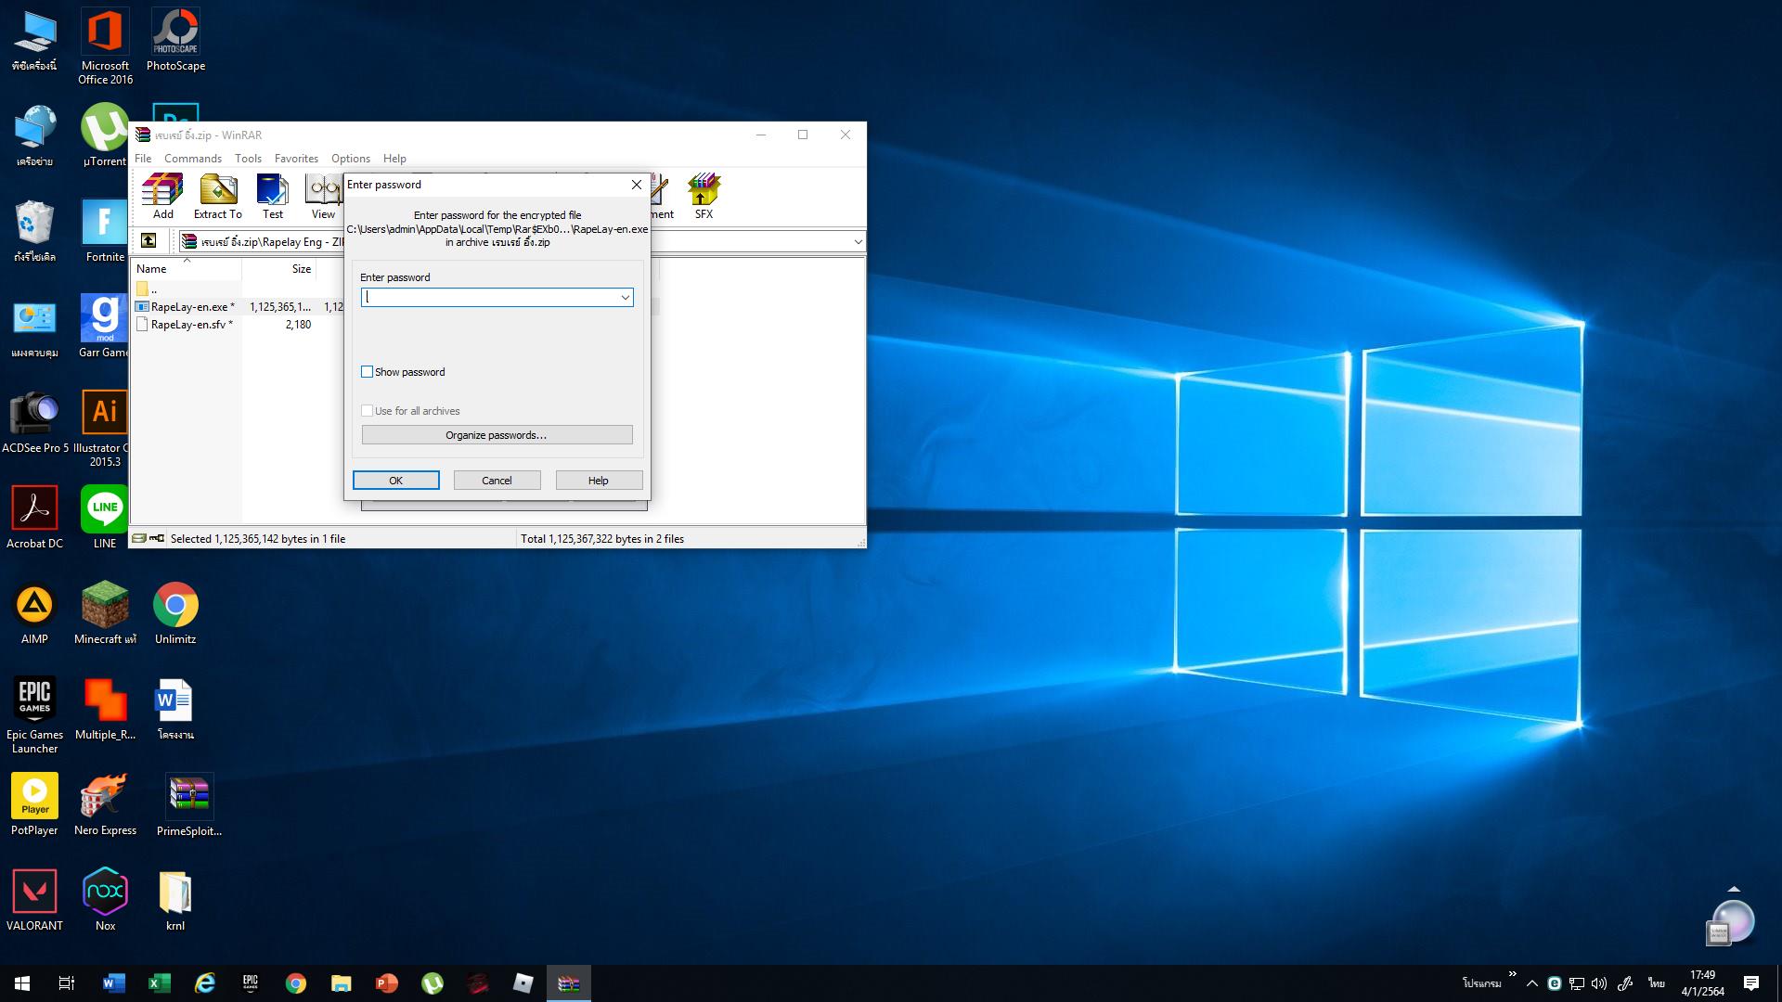The height and width of the screenshot is (1002, 1782).
Task: Click the Test archive toolbar icon
Action: (x=272, y=197)
